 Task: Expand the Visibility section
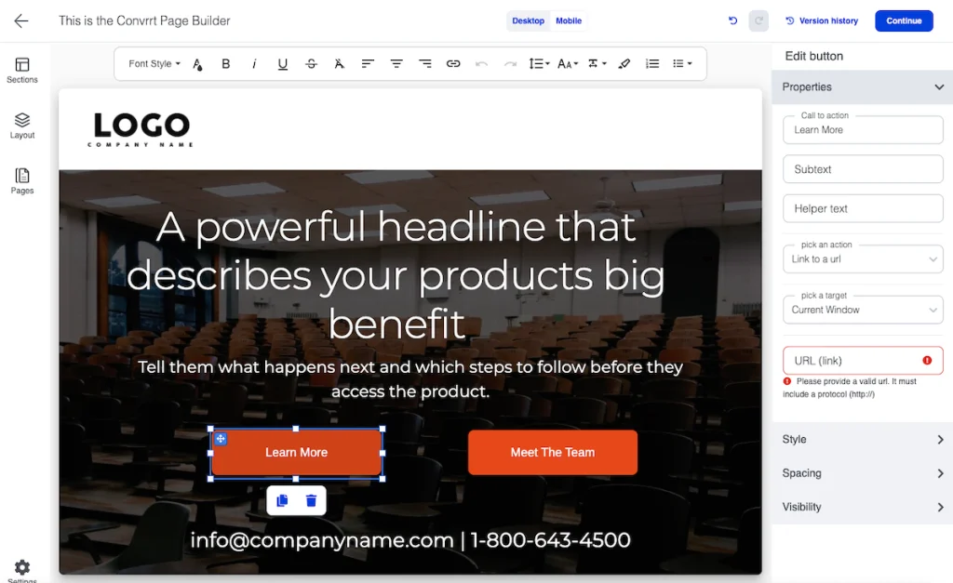click(863, 507)
